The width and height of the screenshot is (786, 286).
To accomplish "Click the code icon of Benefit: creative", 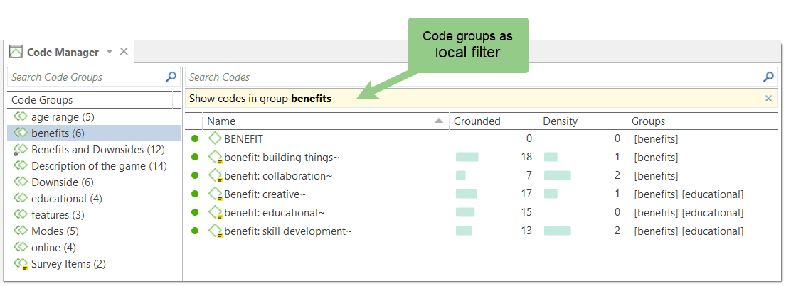I will (x=216, y=194).
